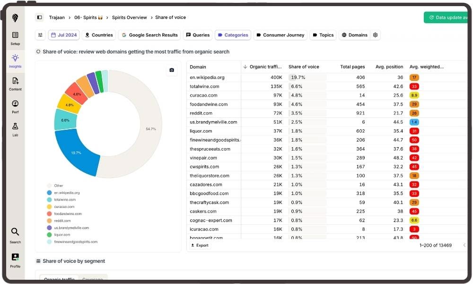Go to Insights in the sidebar
Viewport: 473px width, 284px height.
pyautogui.click(x=15, y=61)
